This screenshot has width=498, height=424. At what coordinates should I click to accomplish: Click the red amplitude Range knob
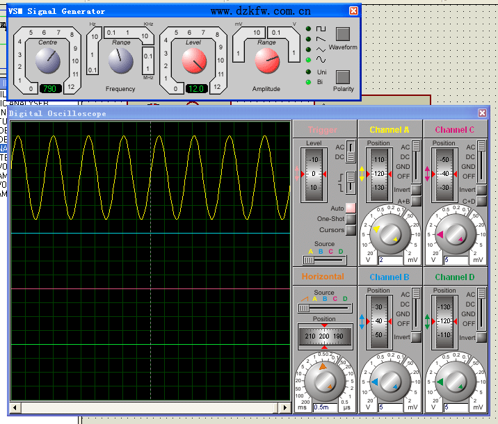click(266, 62)
